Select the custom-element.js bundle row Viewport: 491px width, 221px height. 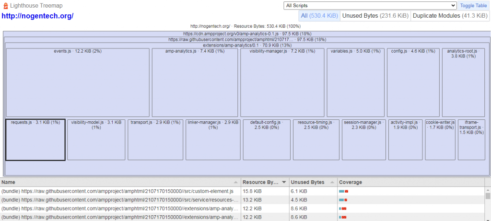120,191
